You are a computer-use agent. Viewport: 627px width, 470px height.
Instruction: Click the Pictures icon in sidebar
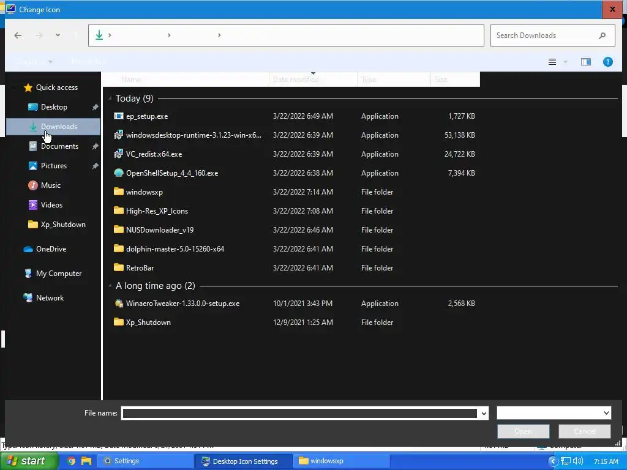[x=33, y=165]
